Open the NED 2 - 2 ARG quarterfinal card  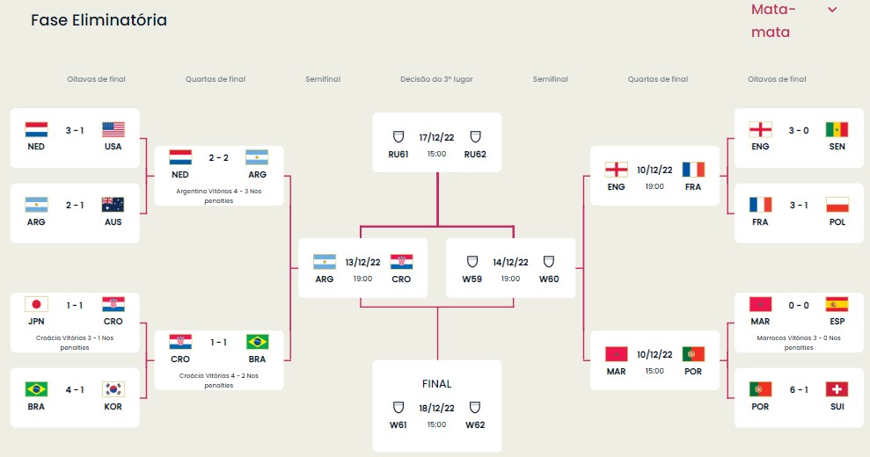[219, 175]
